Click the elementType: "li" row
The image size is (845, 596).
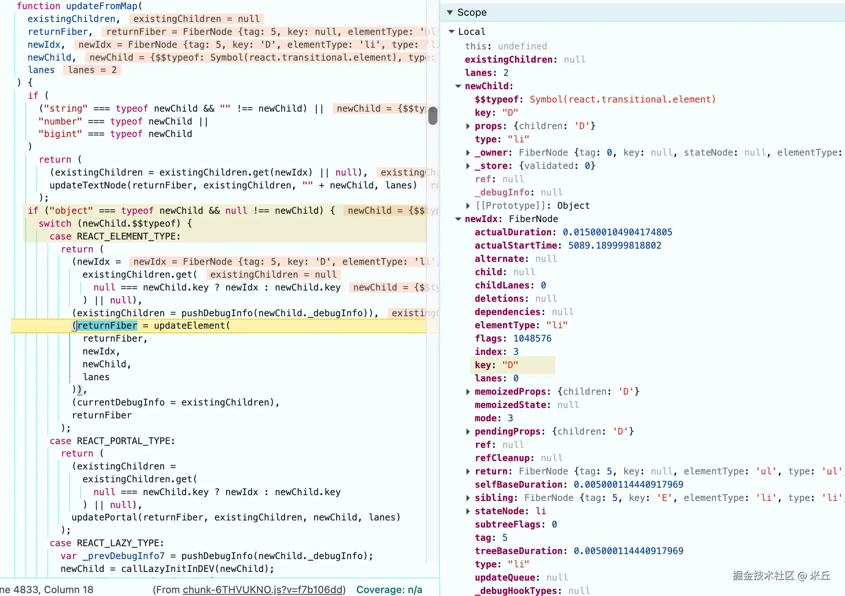click(x=521, y=325)
